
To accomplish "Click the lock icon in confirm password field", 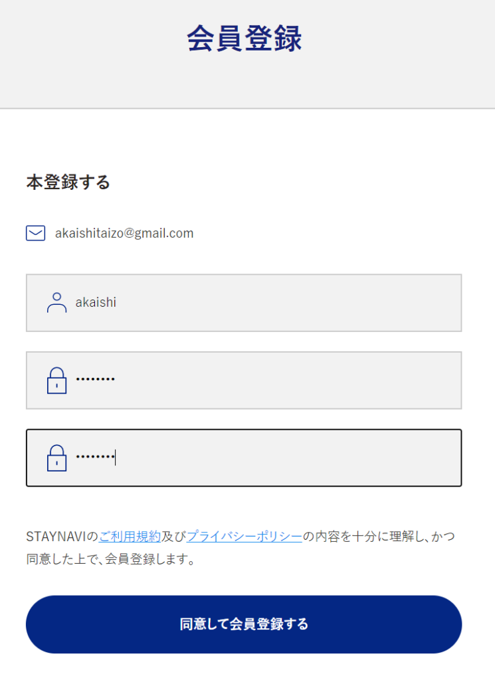I will [56, 458].
